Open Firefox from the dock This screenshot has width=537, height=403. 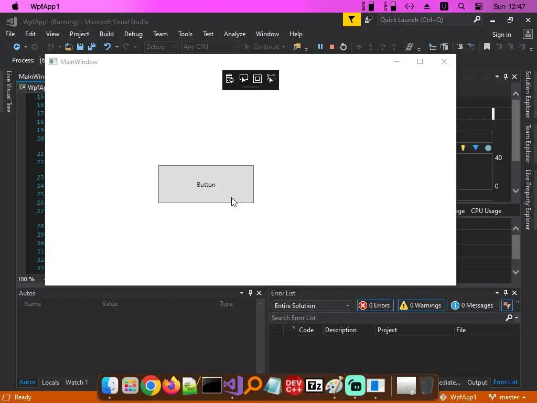(171, 386)
